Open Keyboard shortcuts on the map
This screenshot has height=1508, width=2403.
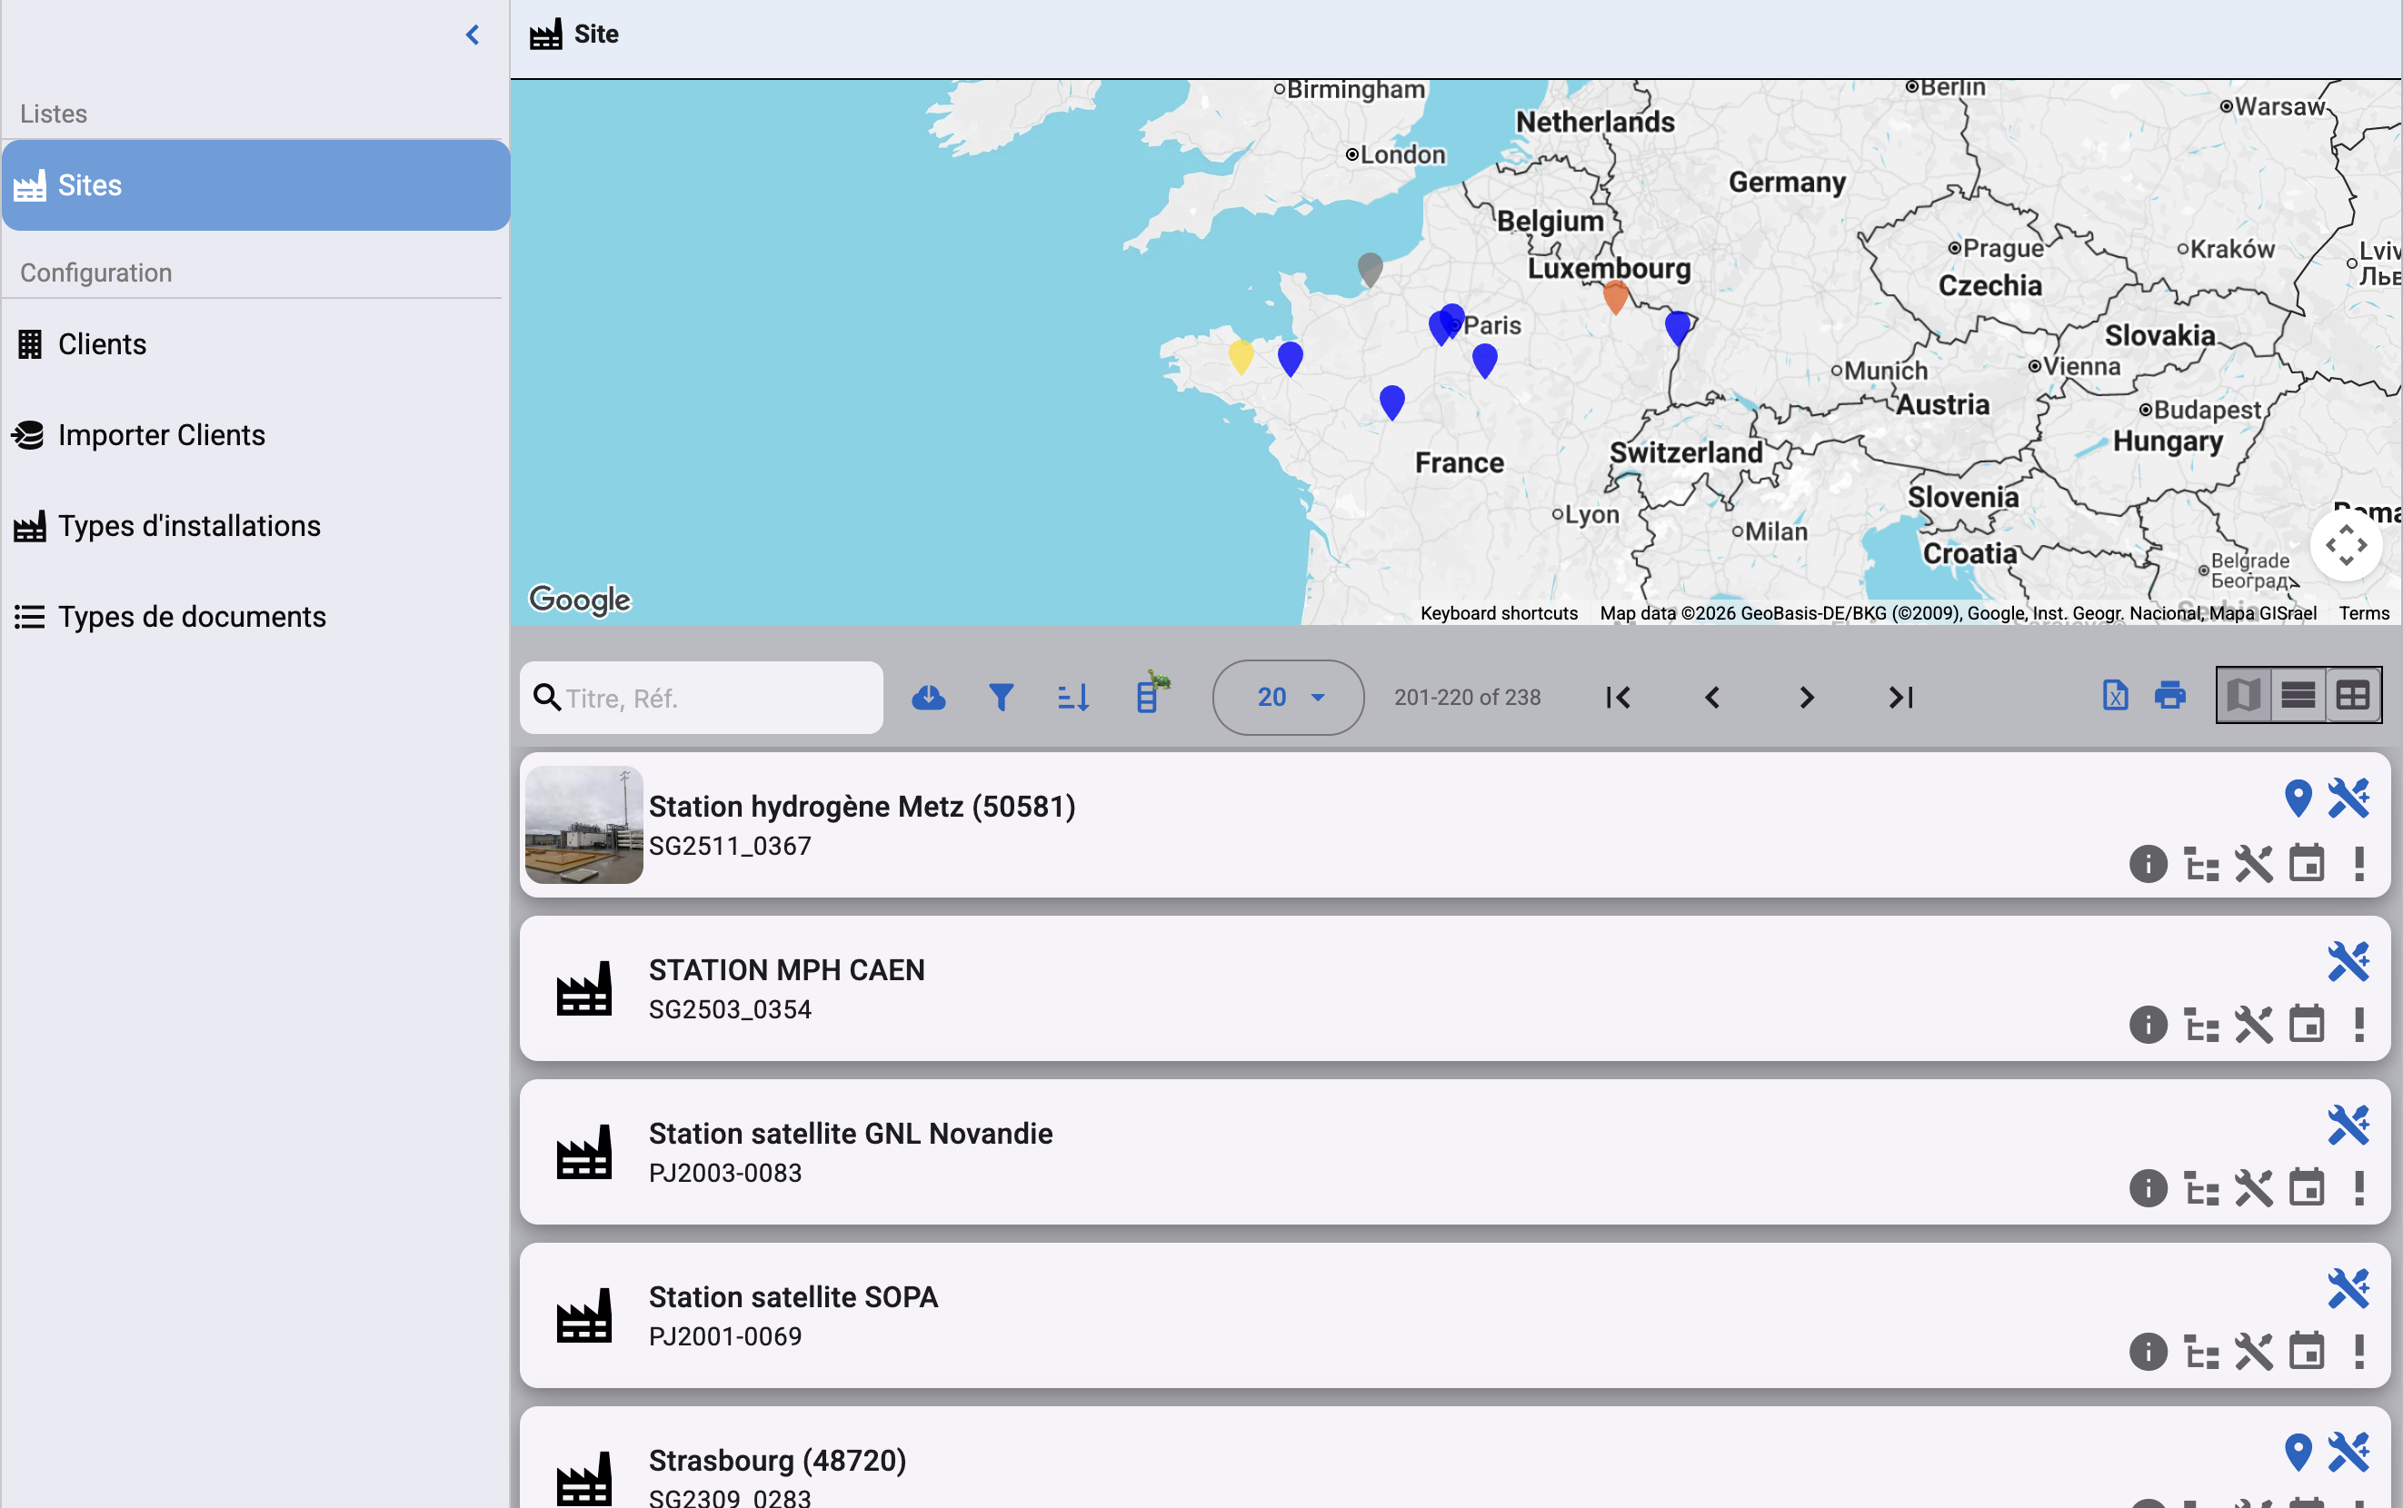click(1500, 613)
